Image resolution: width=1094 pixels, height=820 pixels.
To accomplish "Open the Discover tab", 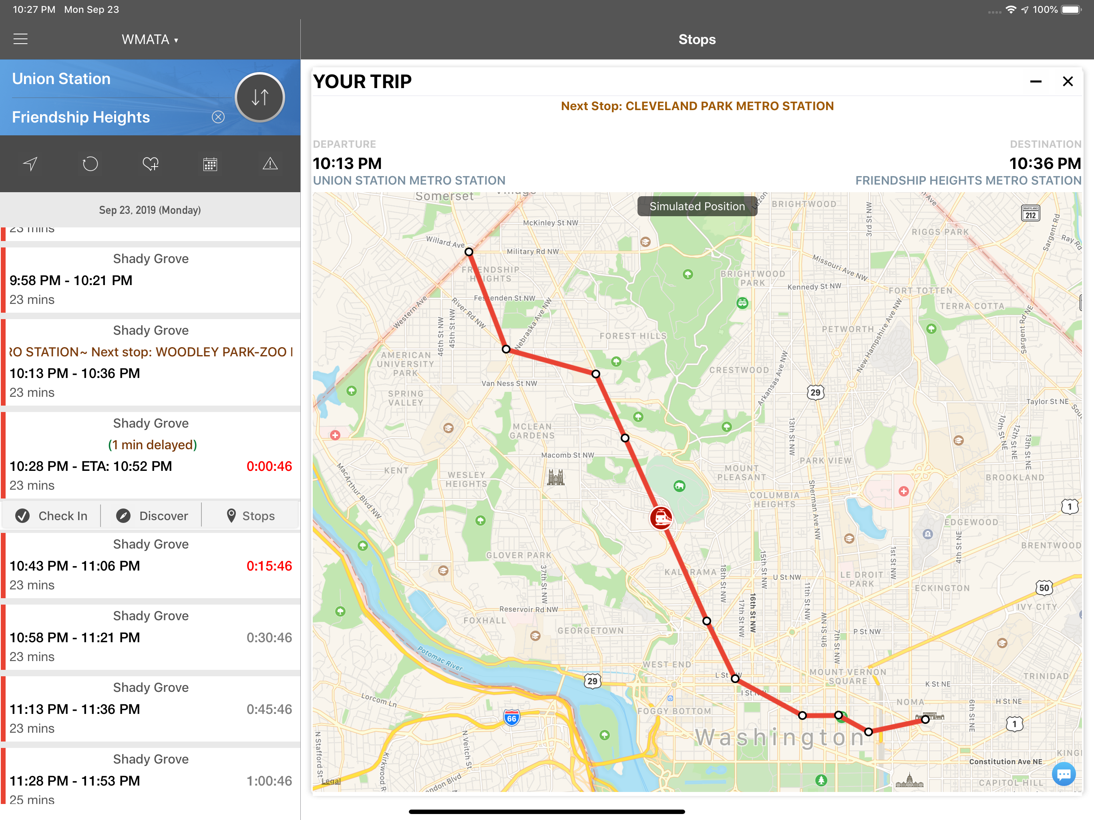I will click(x=152, y=516).
